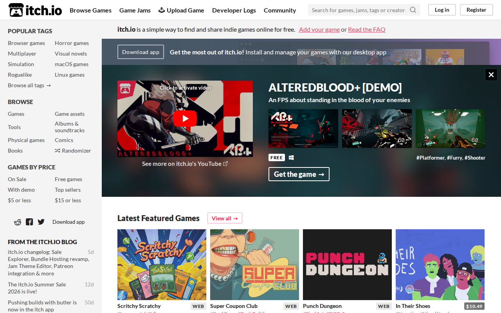Open Add your game link
This screenshot has height=313, width=501.
pos(319,29)
